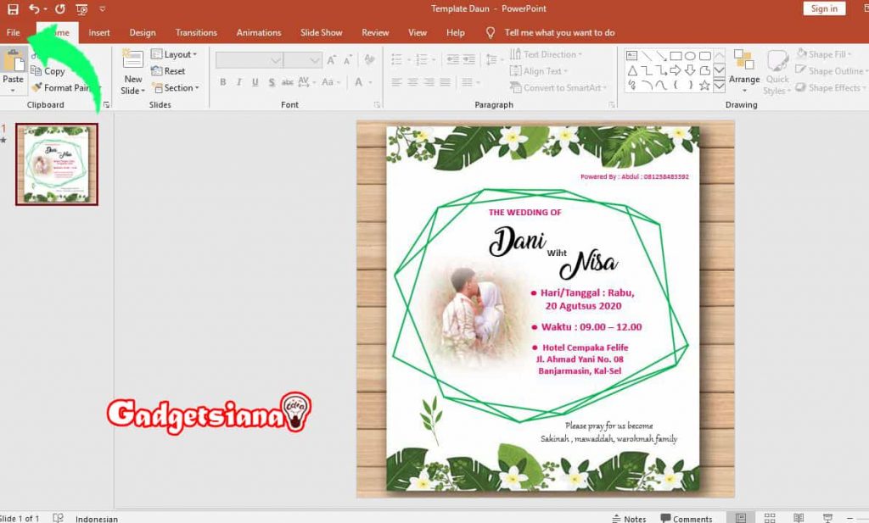Select the oval shape in the shapes gallery
The image size is (869, 523).
coord(690,56)
